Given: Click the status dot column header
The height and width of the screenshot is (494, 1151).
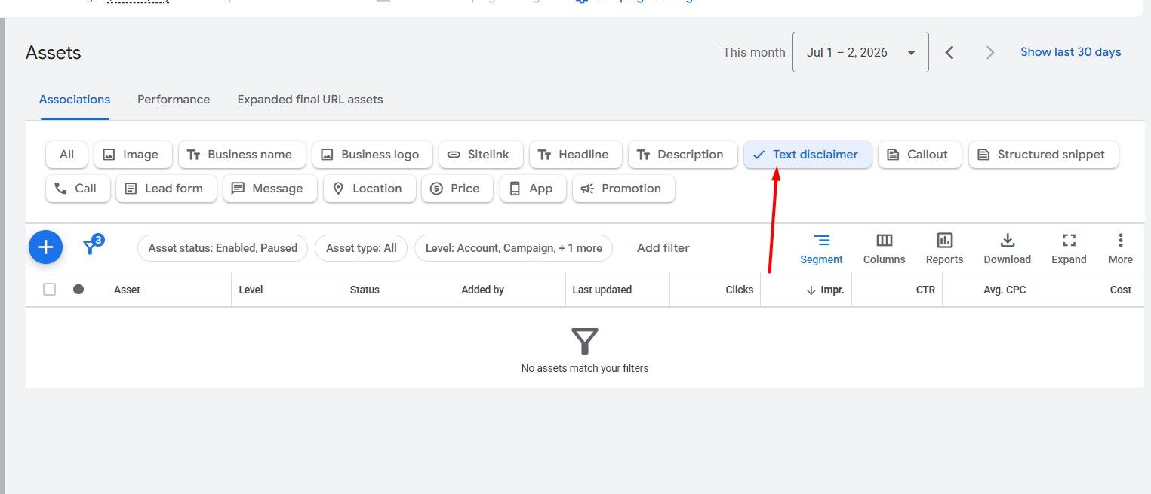Looking at the screenshot, I should (x=78, y=289).
